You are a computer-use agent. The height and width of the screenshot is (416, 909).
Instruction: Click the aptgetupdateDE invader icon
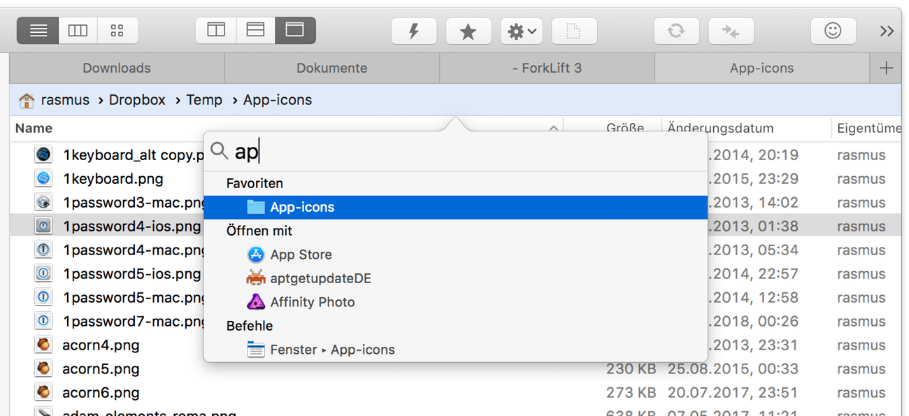256,278
